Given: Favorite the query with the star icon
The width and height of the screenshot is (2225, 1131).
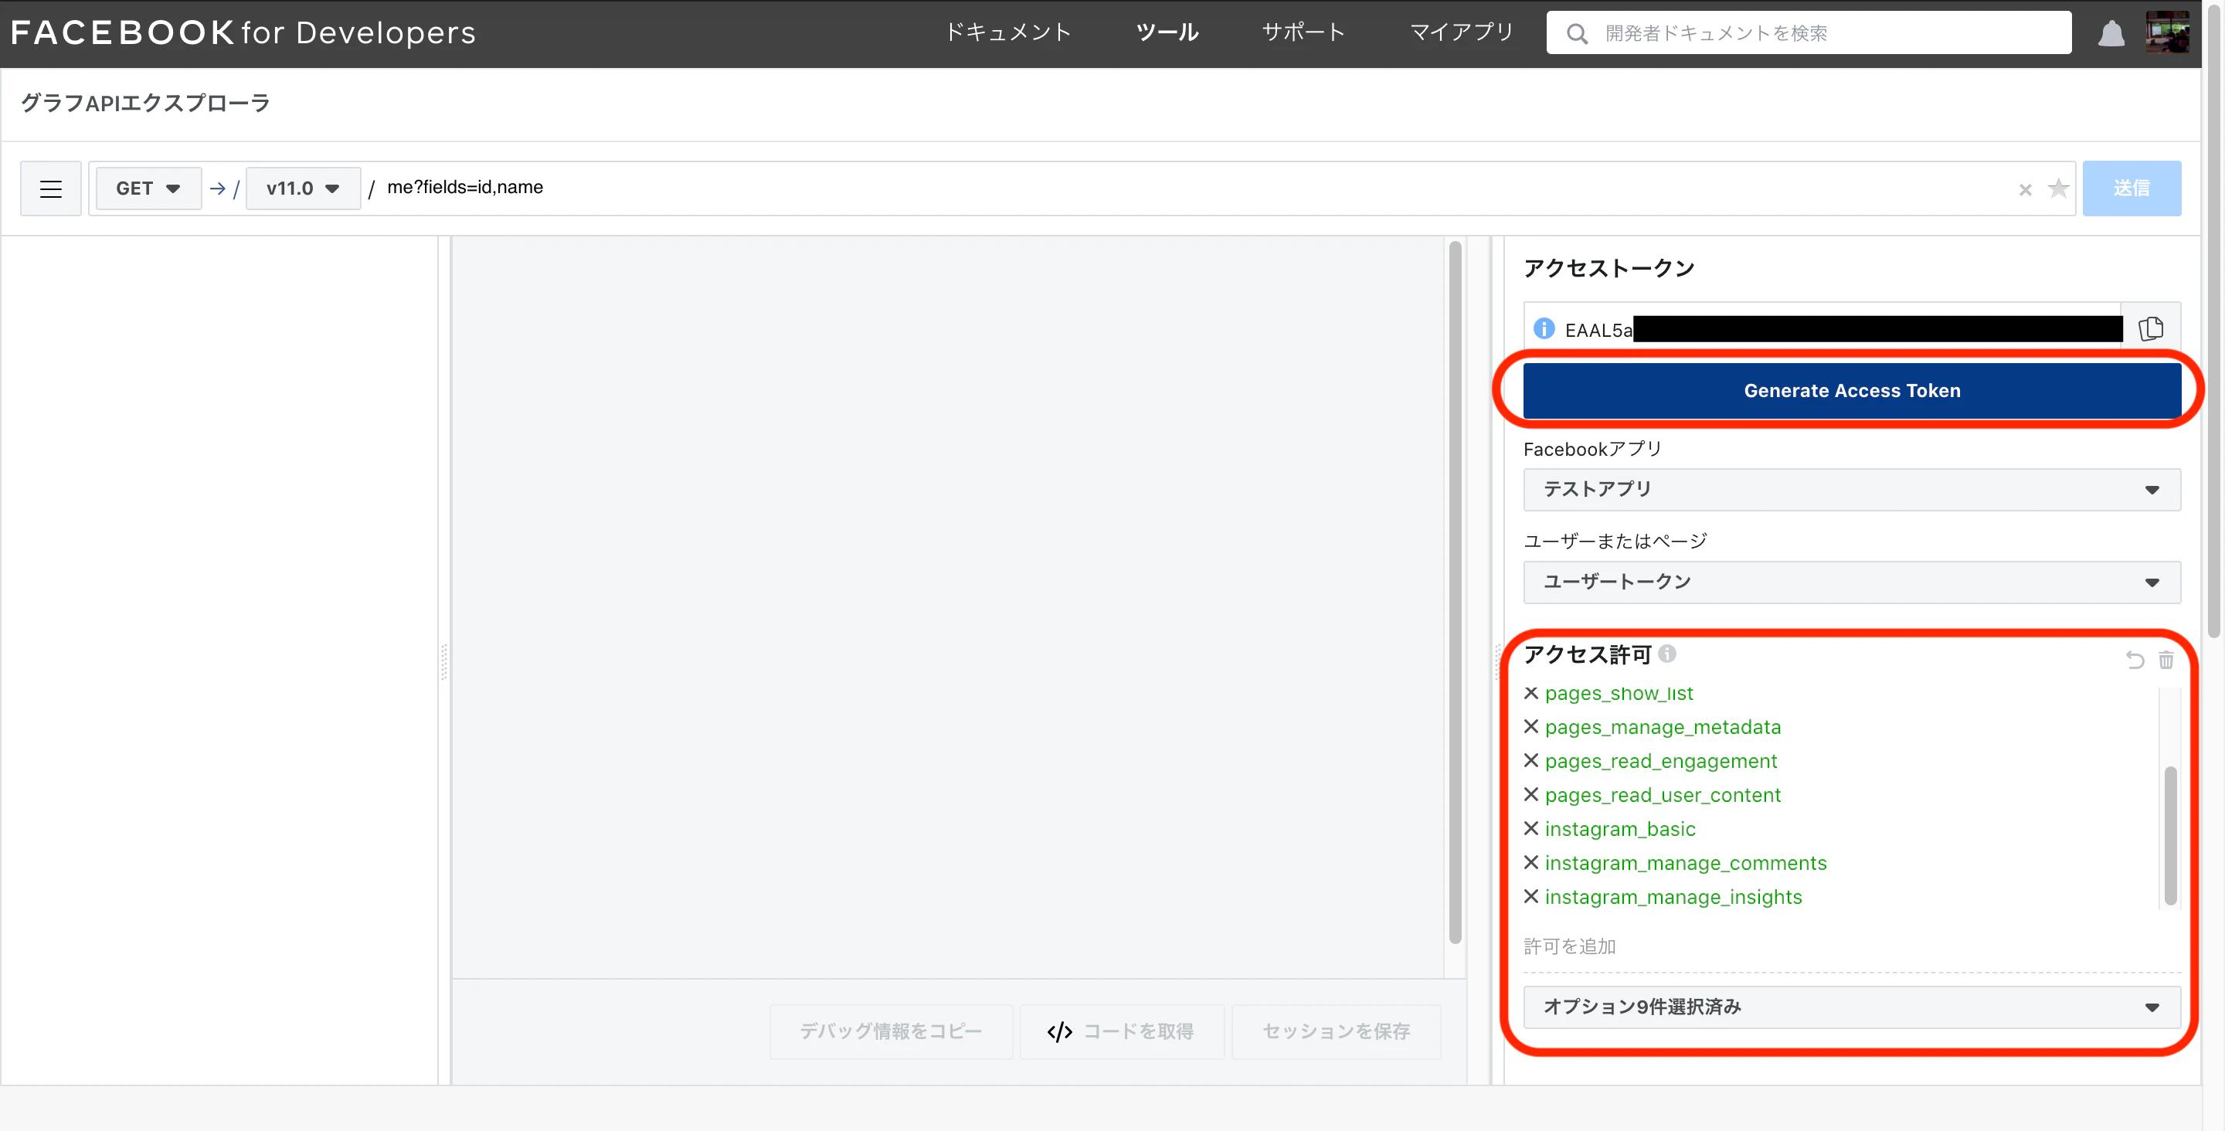Looking at the screenshot, I should point(2058,188).
